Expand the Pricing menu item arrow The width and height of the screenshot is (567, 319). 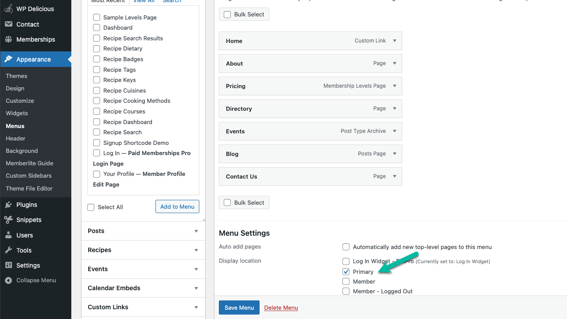coord(395,86)
